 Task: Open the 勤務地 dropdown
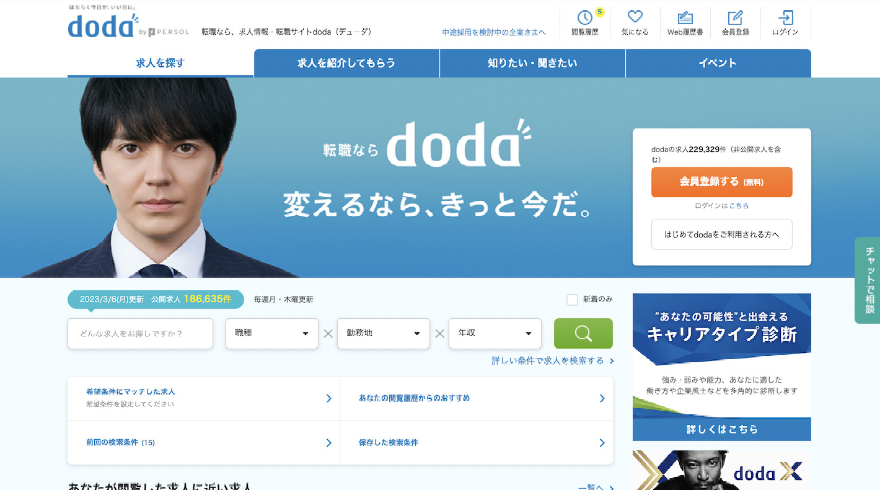click(384, 334)
